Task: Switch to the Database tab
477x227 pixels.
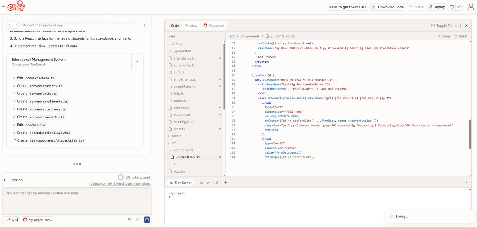Action: click(x=213, y=25)
